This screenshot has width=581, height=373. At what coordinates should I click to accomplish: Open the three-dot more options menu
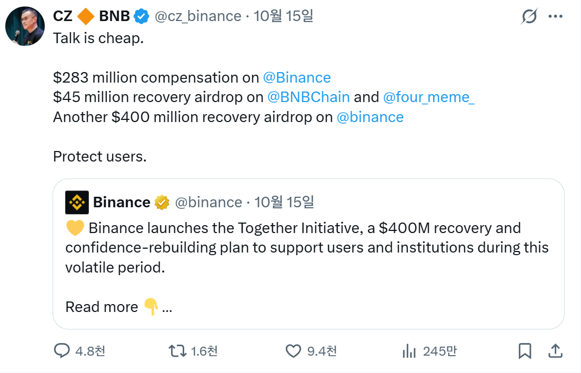(x=556, y=16)
